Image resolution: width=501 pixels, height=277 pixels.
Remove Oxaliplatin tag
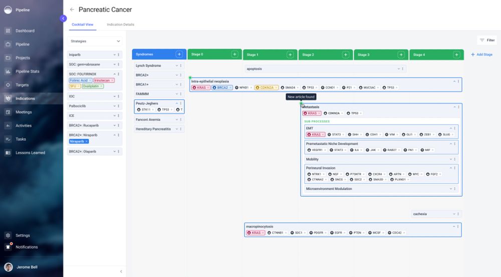101,86
